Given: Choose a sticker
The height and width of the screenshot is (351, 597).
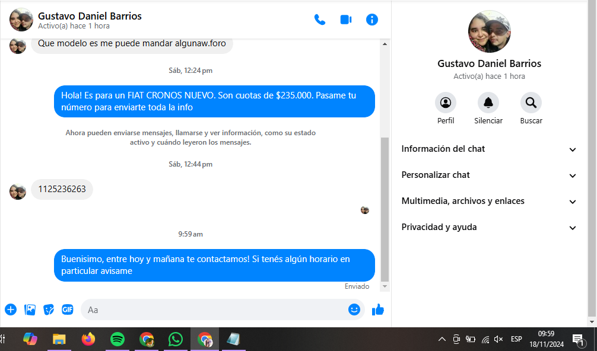Looking at the screenshot, I should [x=49, y=309].
